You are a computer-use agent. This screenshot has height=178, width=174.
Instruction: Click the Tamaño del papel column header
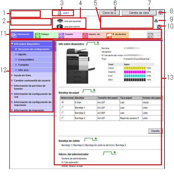108,98
